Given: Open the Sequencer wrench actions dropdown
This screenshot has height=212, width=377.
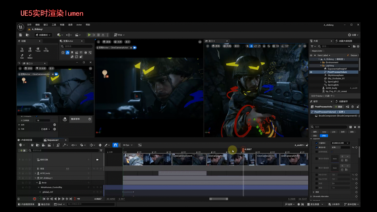Looking at the screenshot, I should (65, 145).
